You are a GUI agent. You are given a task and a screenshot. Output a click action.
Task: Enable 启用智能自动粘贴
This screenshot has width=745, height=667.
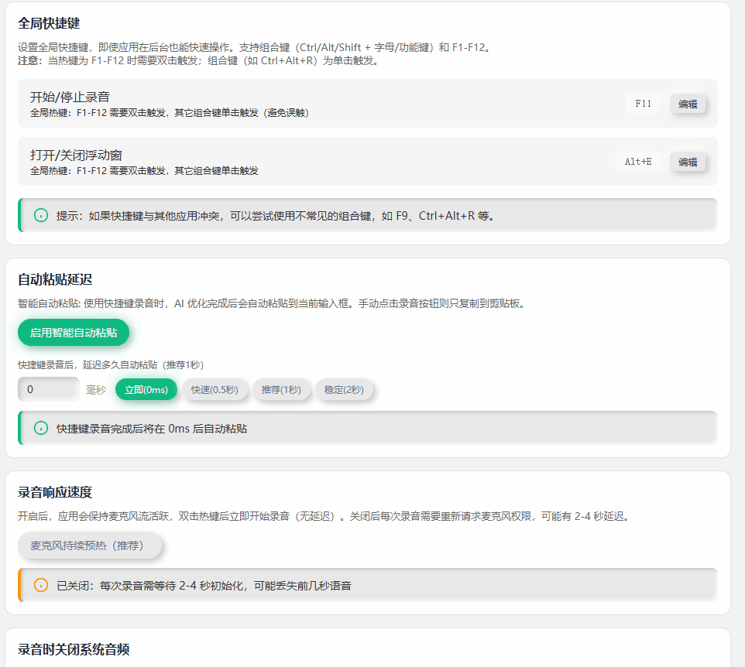point(74,333)
